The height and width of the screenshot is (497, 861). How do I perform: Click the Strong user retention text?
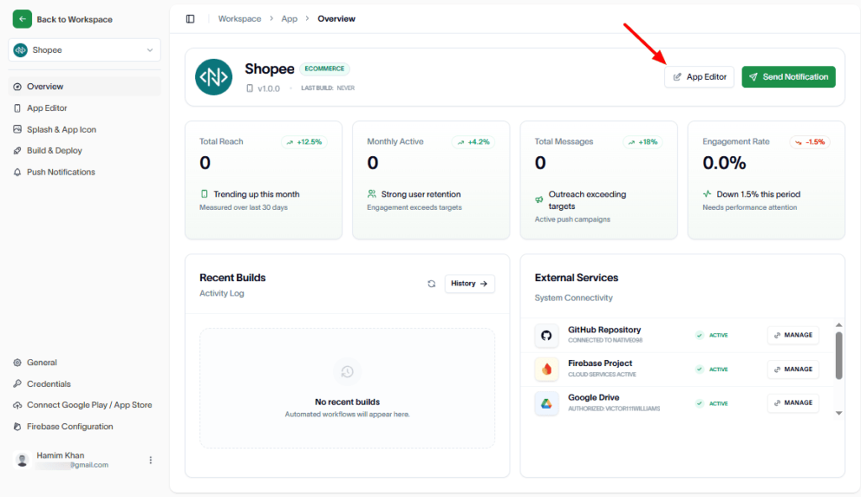(420, 194)
